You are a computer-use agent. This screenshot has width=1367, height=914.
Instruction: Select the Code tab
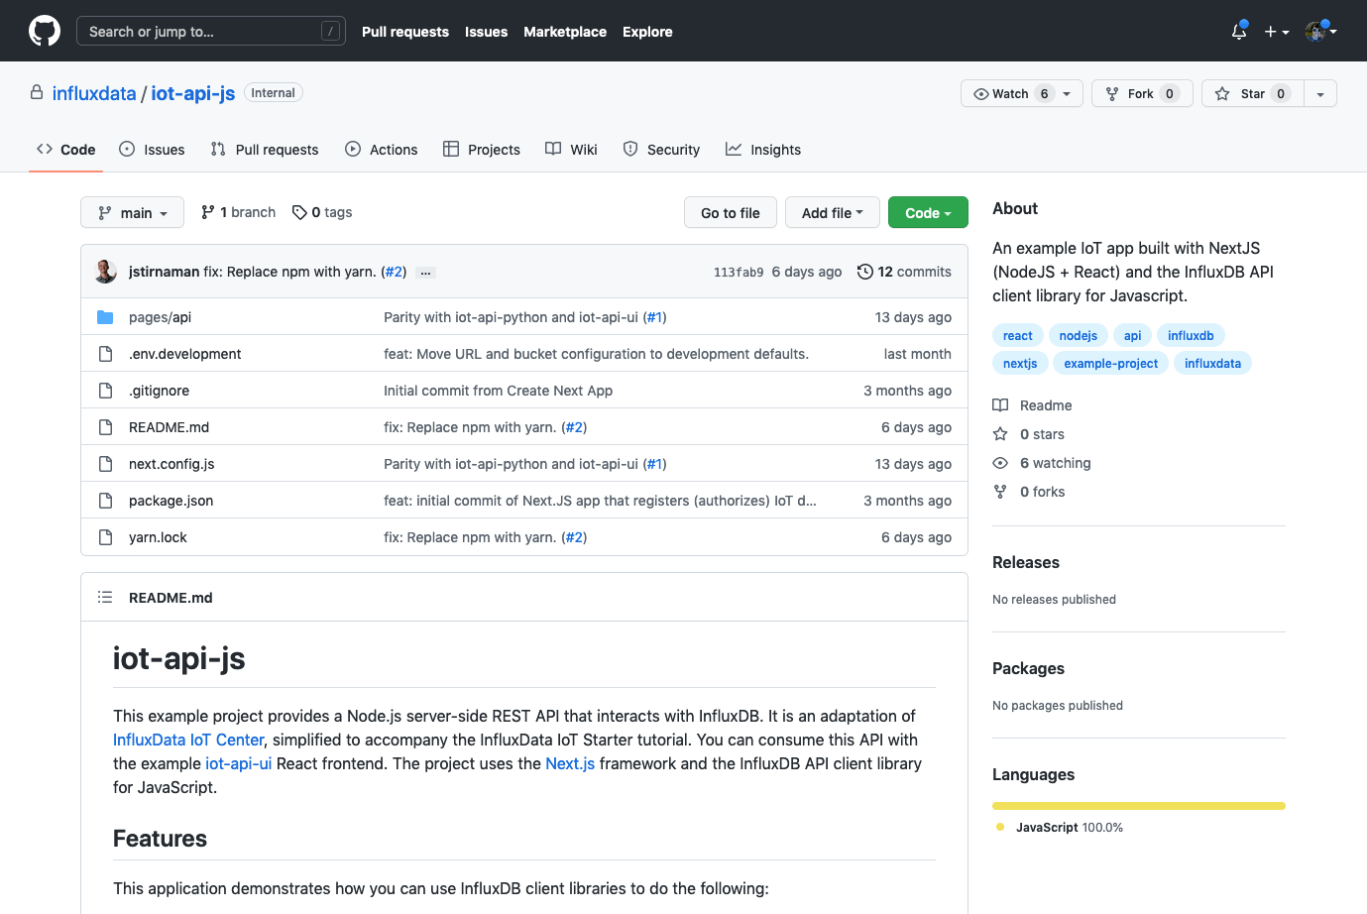[x=66, y=150]
